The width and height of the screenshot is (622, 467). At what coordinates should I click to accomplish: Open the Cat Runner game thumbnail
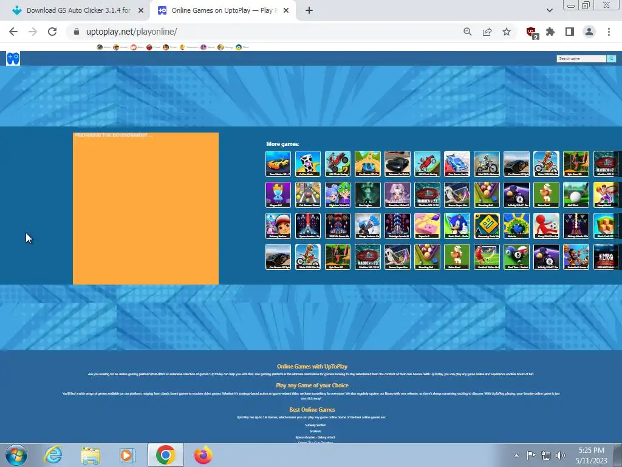(308, 195)
